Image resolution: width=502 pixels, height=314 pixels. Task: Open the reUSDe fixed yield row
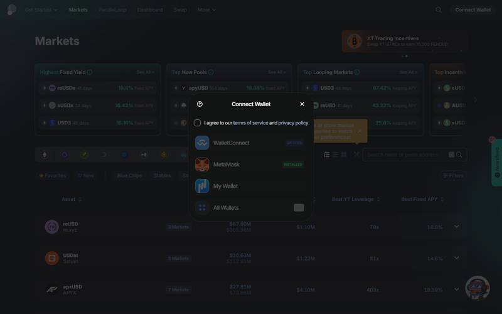98,88
